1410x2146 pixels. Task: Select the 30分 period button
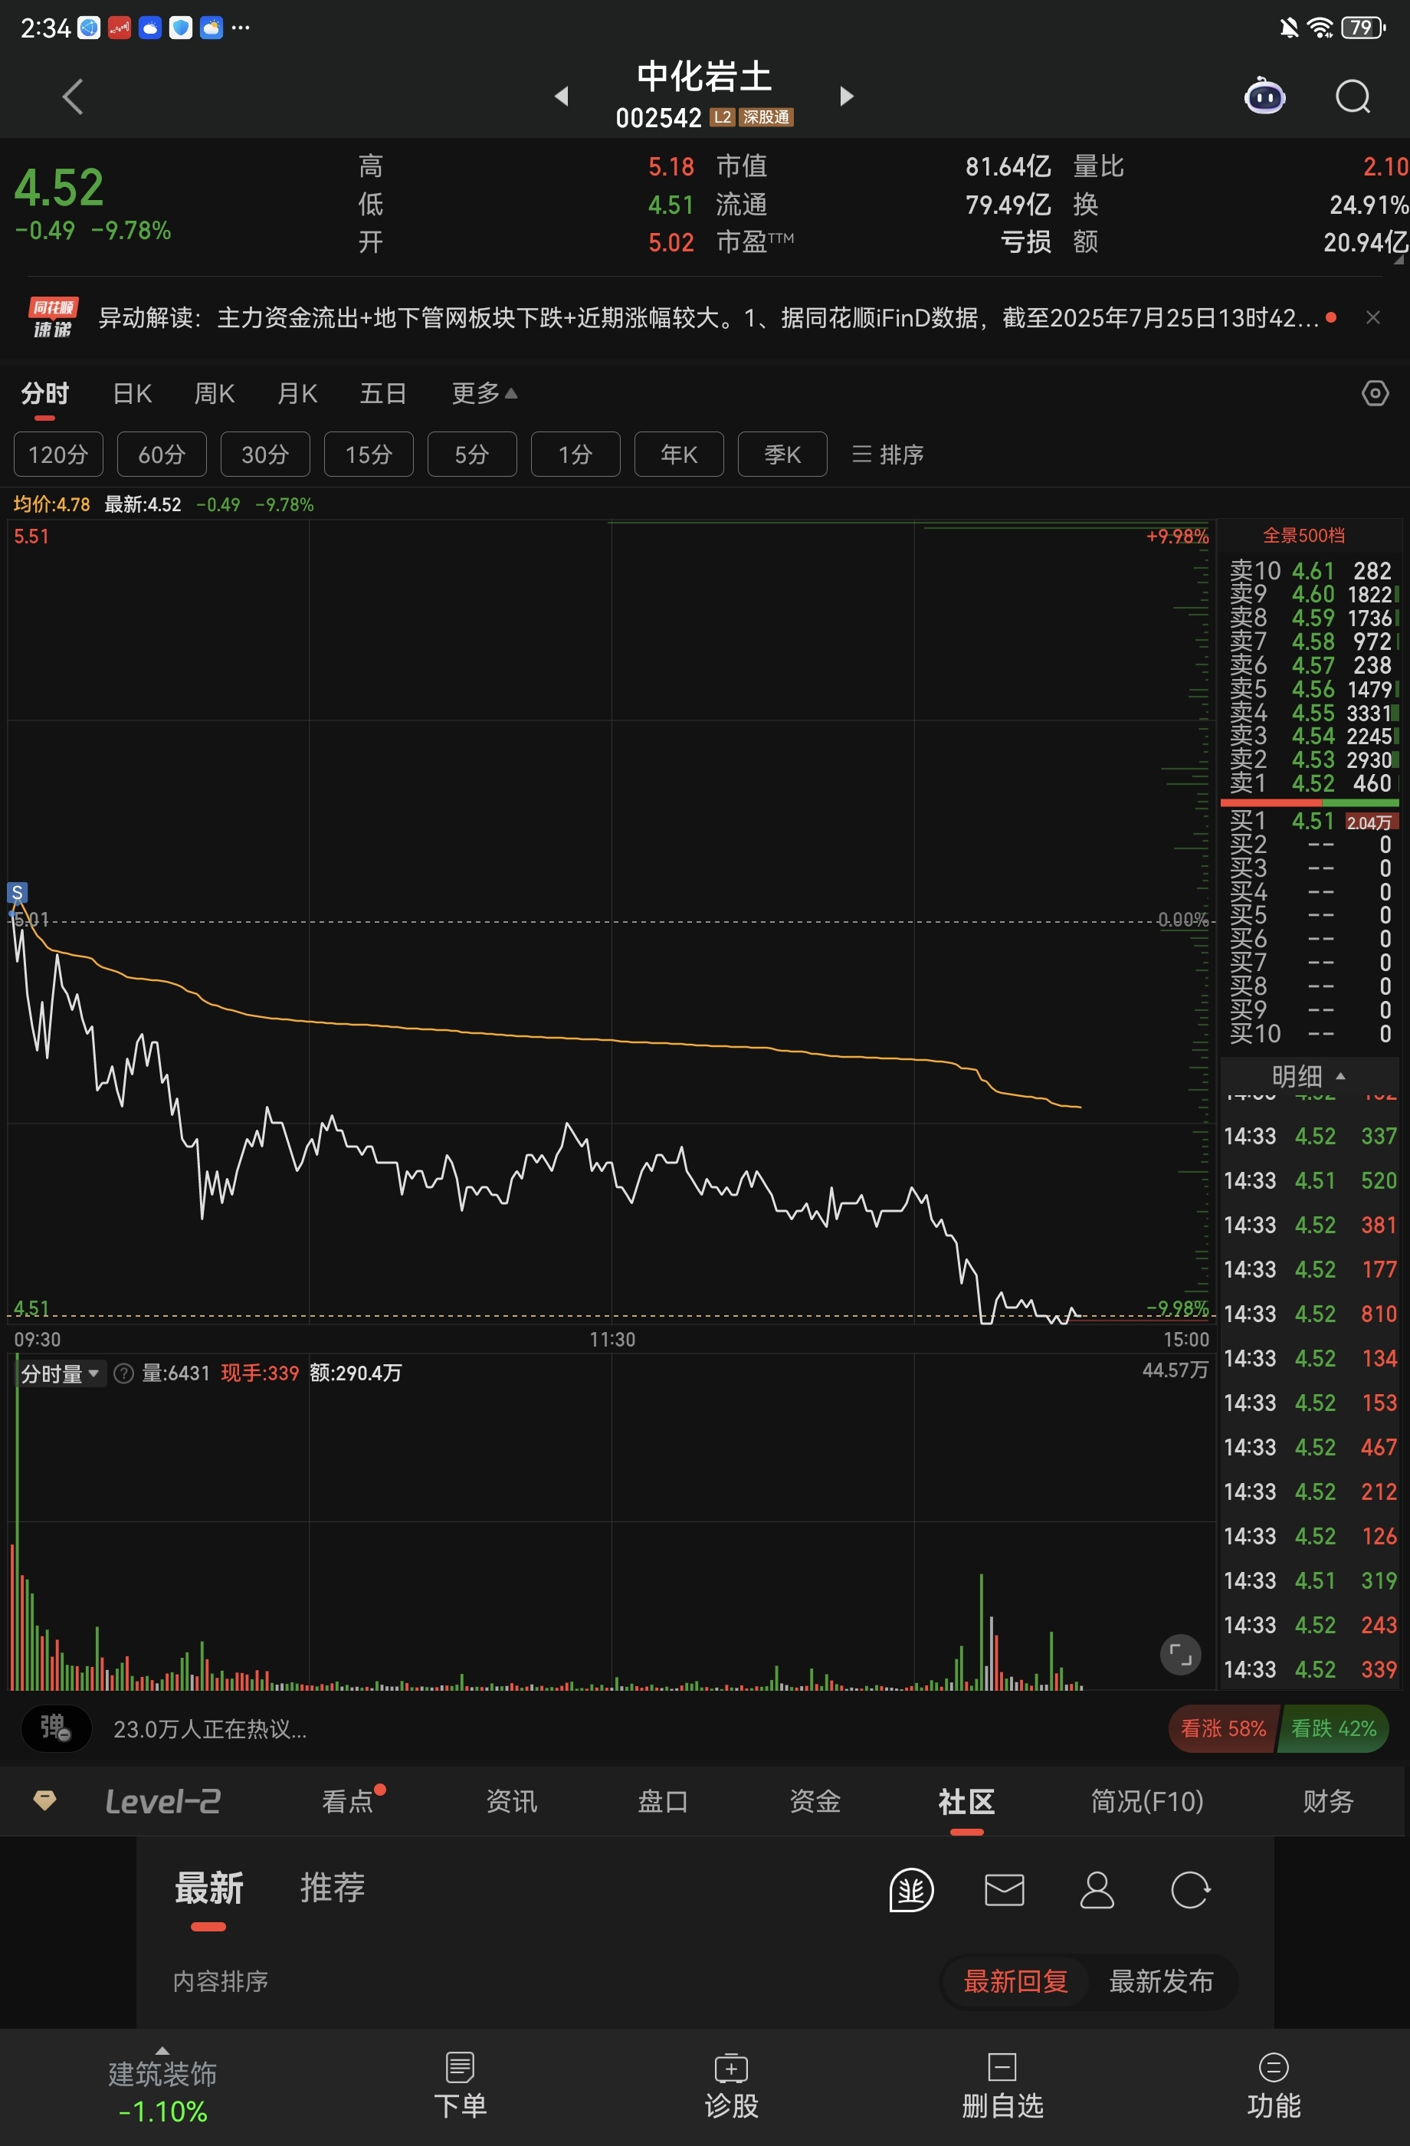(x=265, y=454)
